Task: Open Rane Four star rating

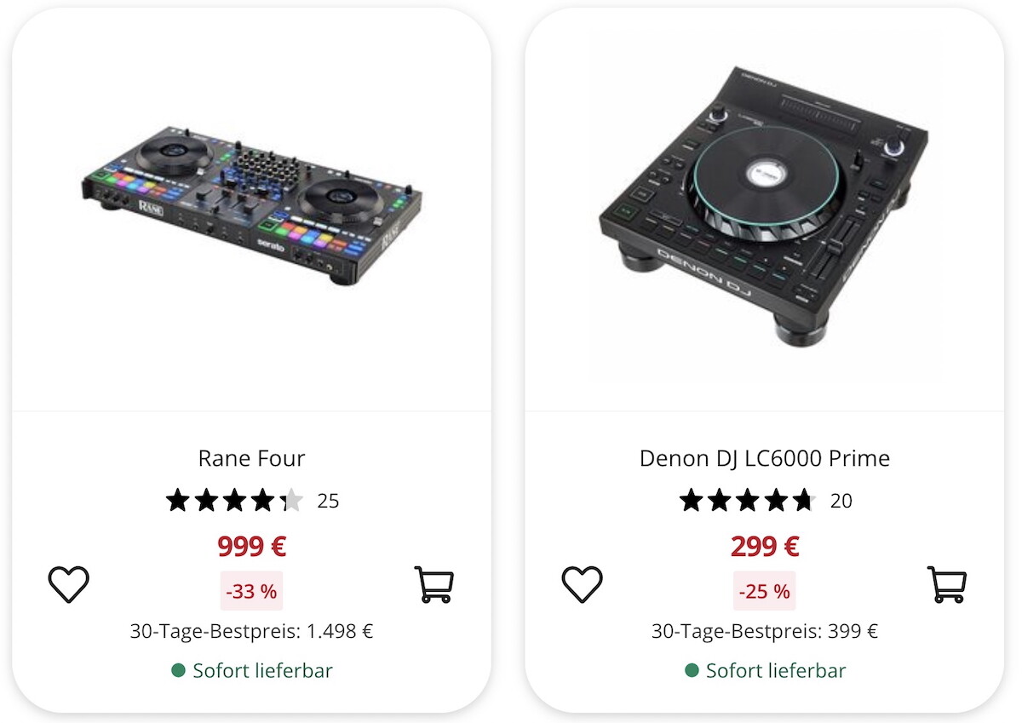Action: point(234,501)
